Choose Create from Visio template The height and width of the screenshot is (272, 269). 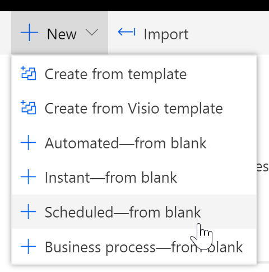(x=134, y=108)
